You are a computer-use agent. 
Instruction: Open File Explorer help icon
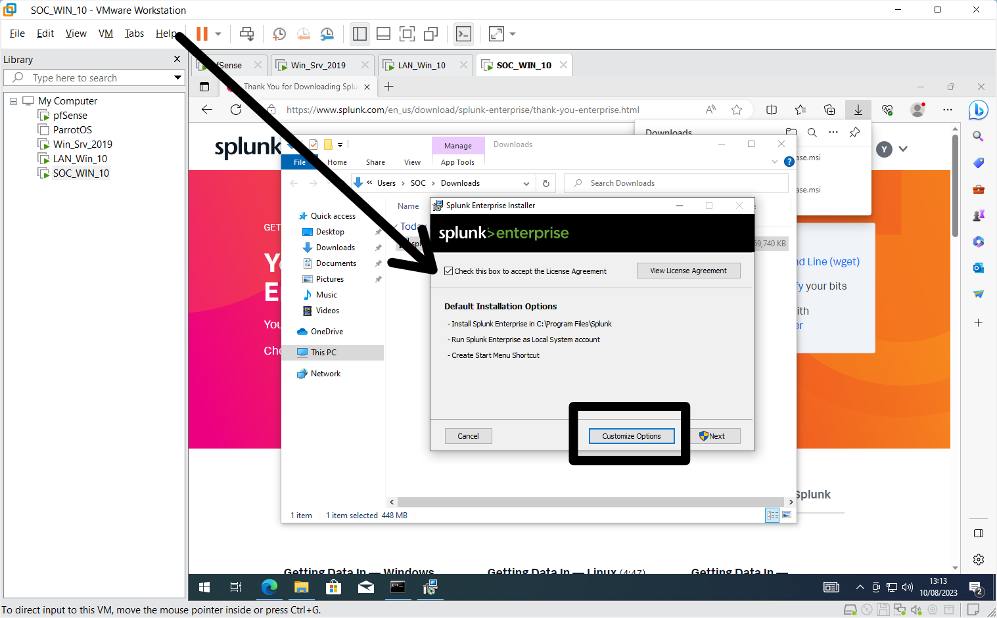pyautogui.click(x=789, y=162)
